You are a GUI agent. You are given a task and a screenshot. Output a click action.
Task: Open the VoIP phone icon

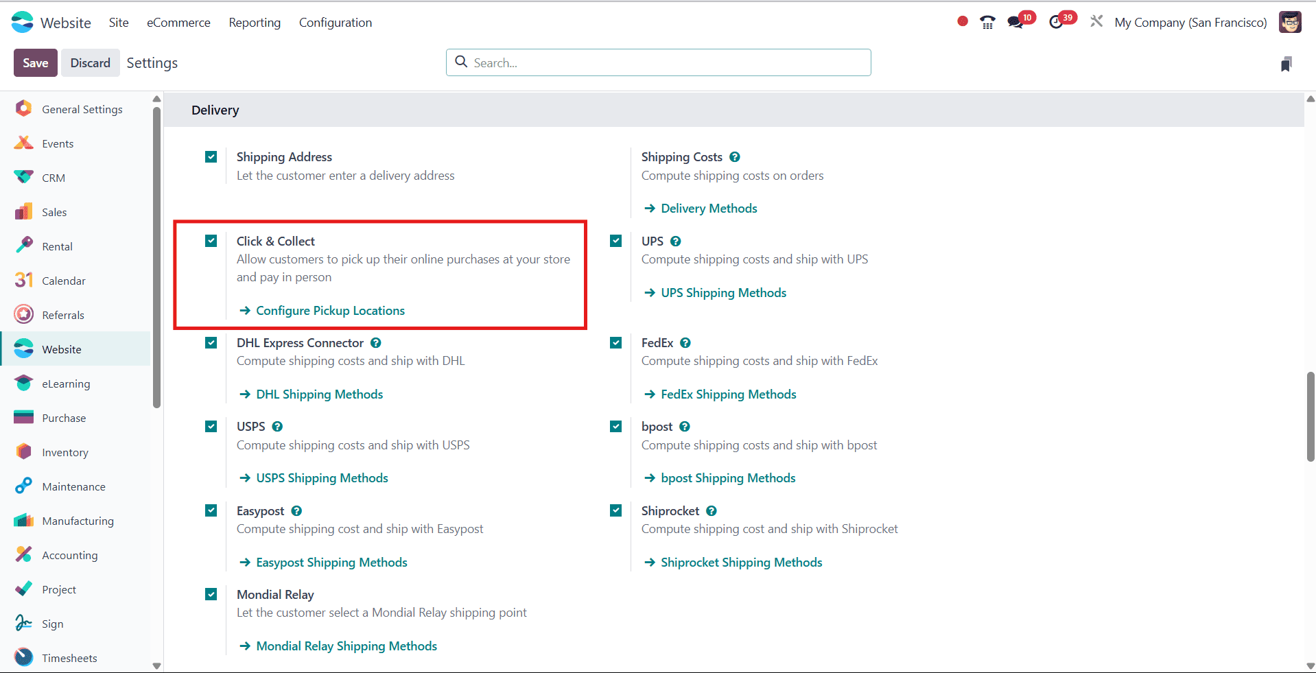[x=987, y=22]
